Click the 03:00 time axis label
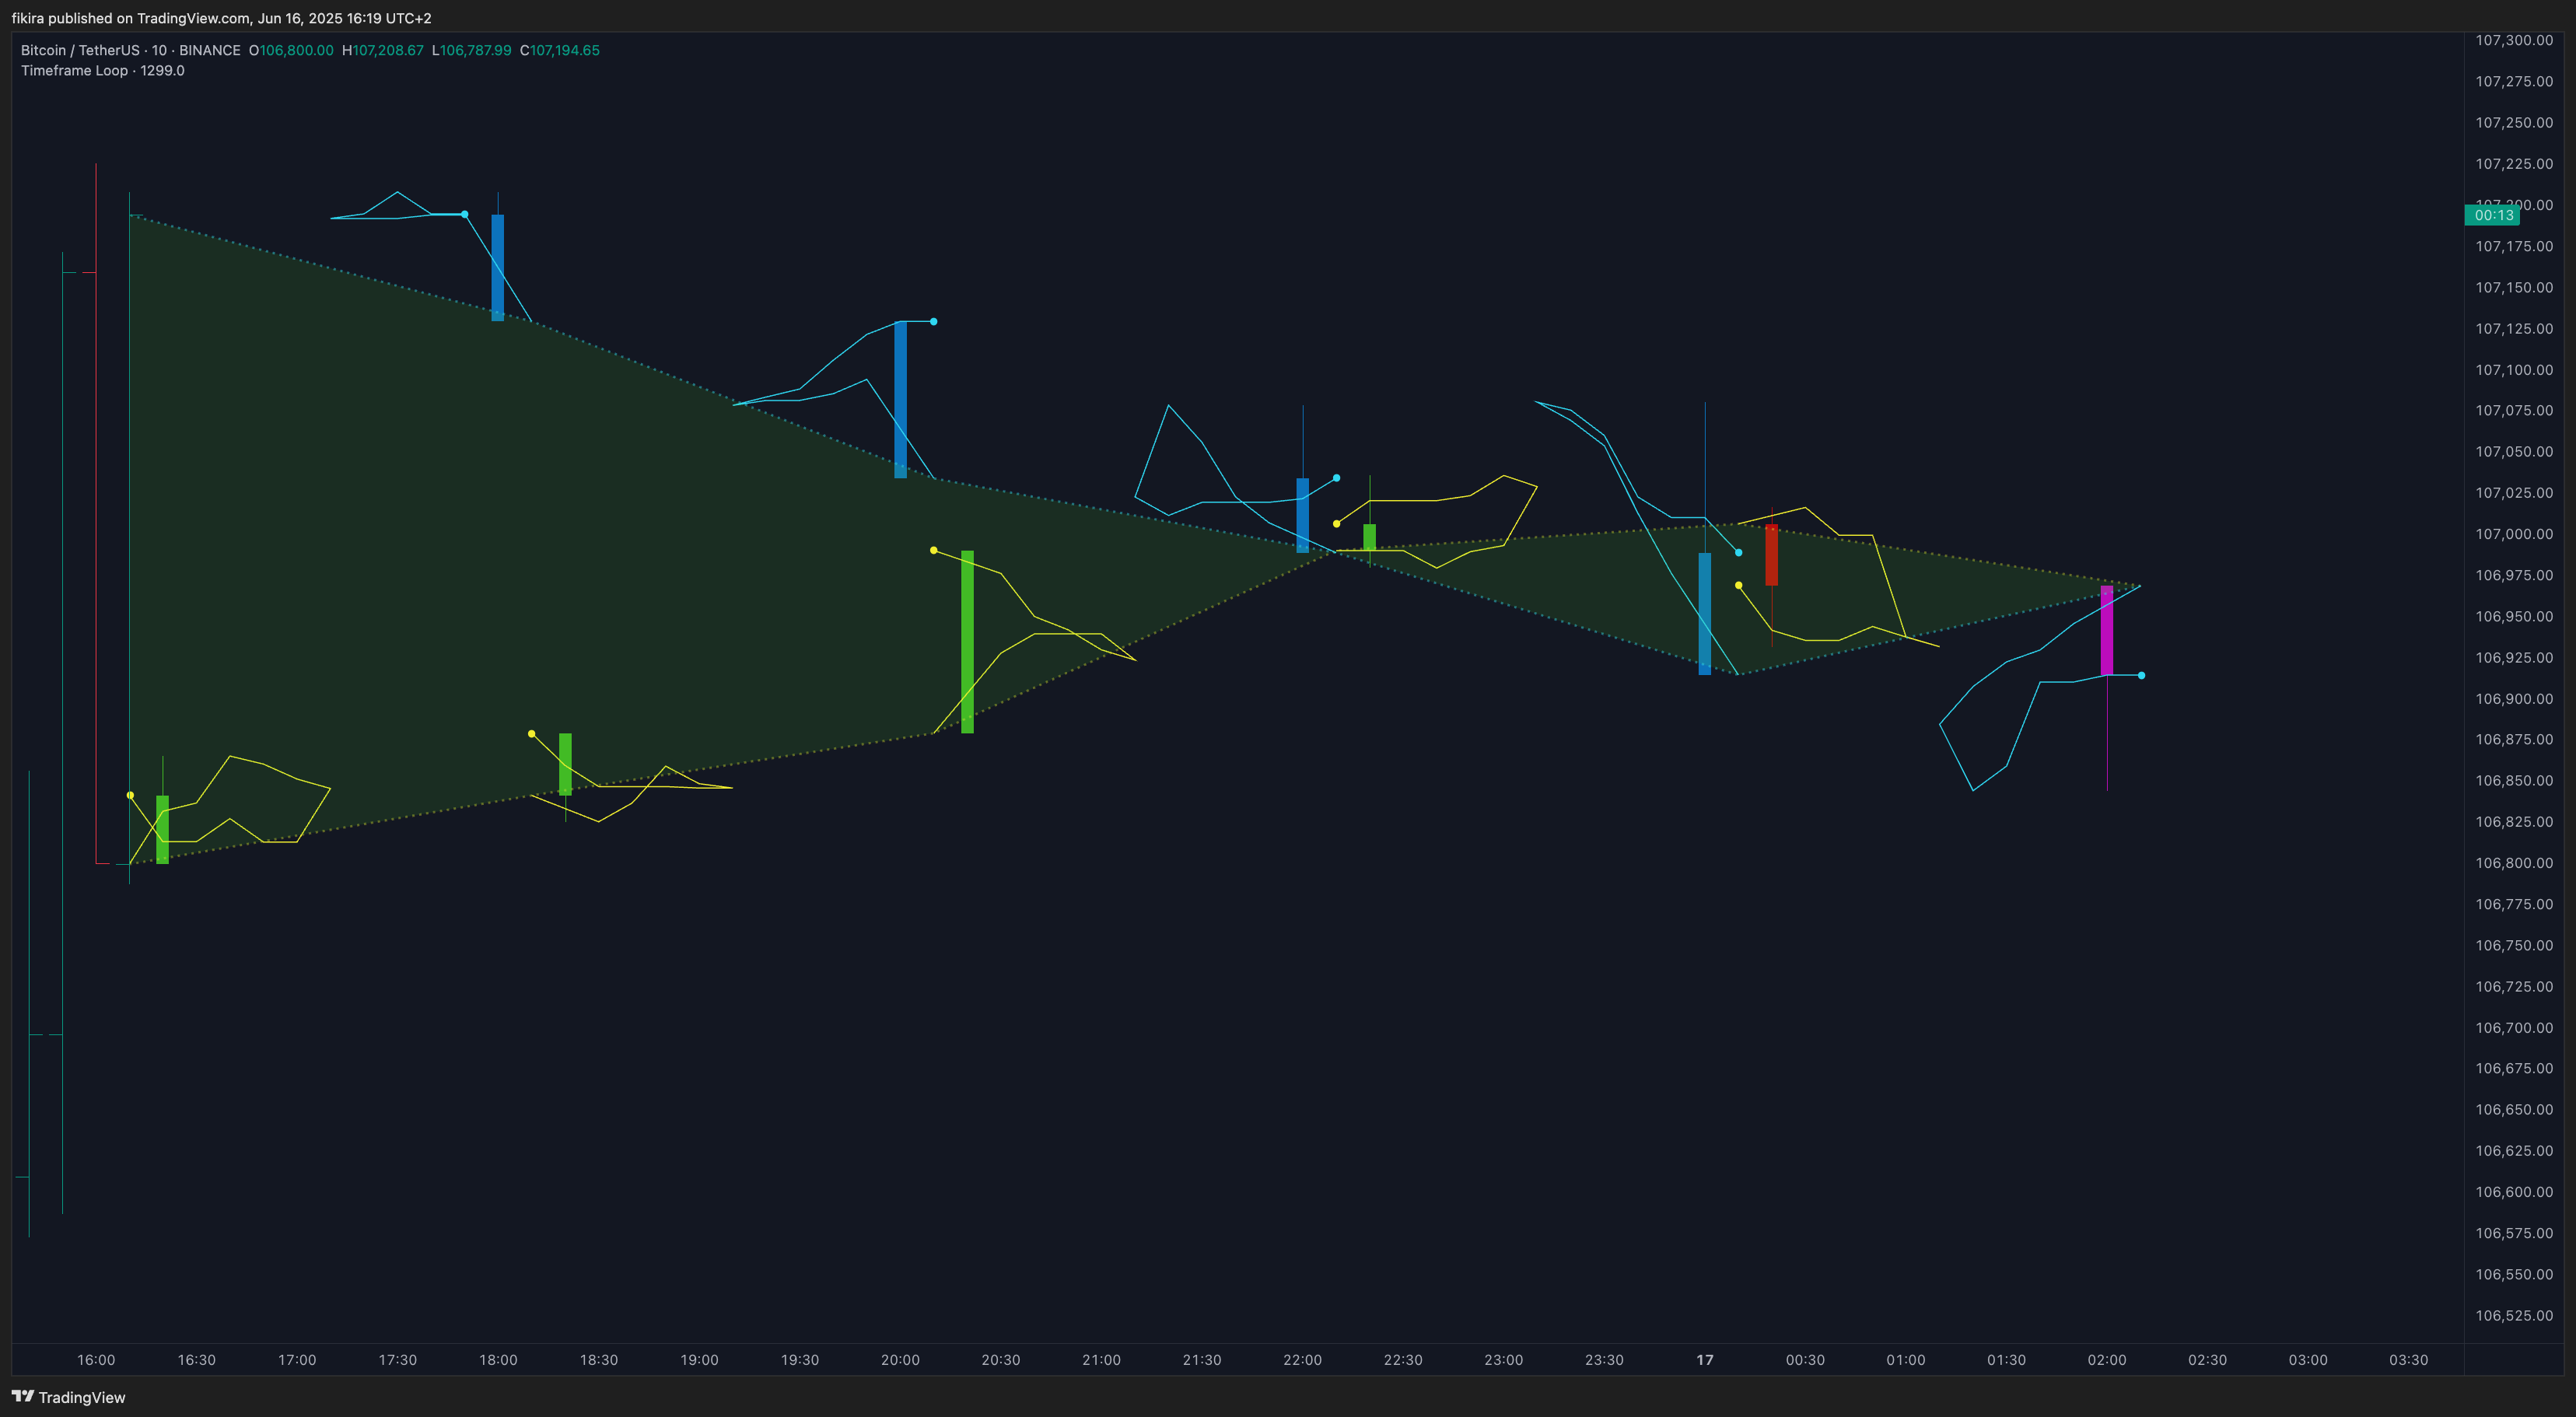 click(2308, 1360)
